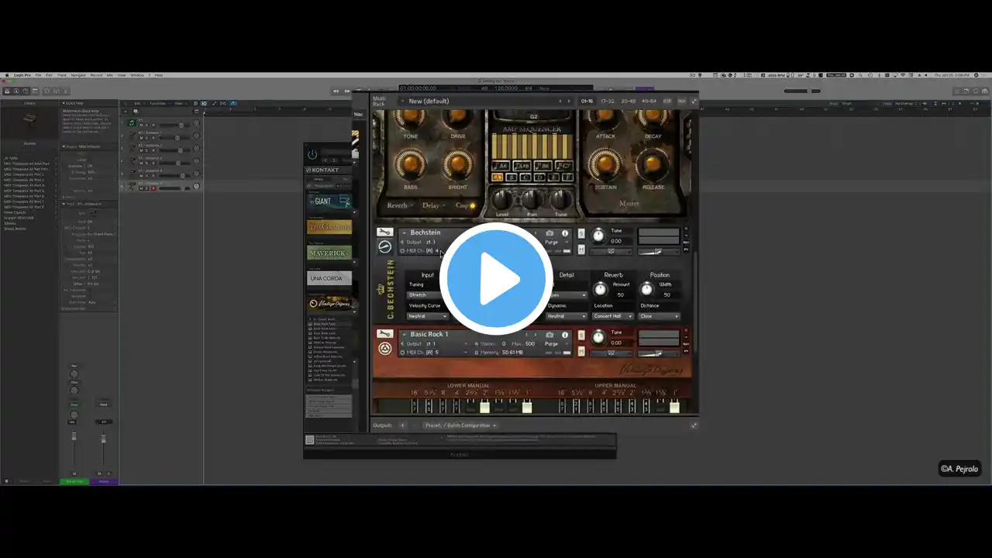992x558 pixels.
Task: Open the Basic Rock 1 wrench settings
Action: coord(384,334)
